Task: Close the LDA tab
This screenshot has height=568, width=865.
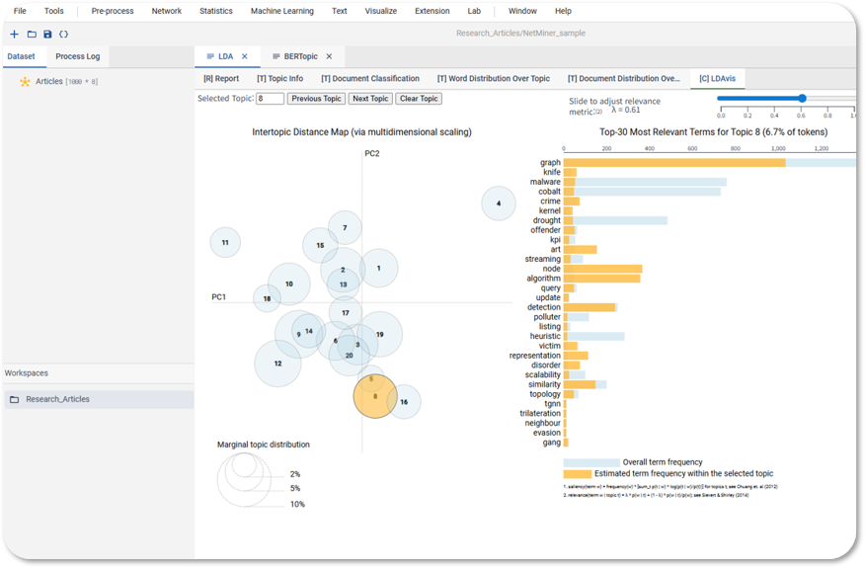Action: [x=244, y=56]
